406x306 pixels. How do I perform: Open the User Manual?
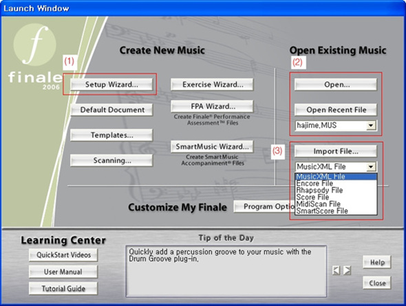63,272
